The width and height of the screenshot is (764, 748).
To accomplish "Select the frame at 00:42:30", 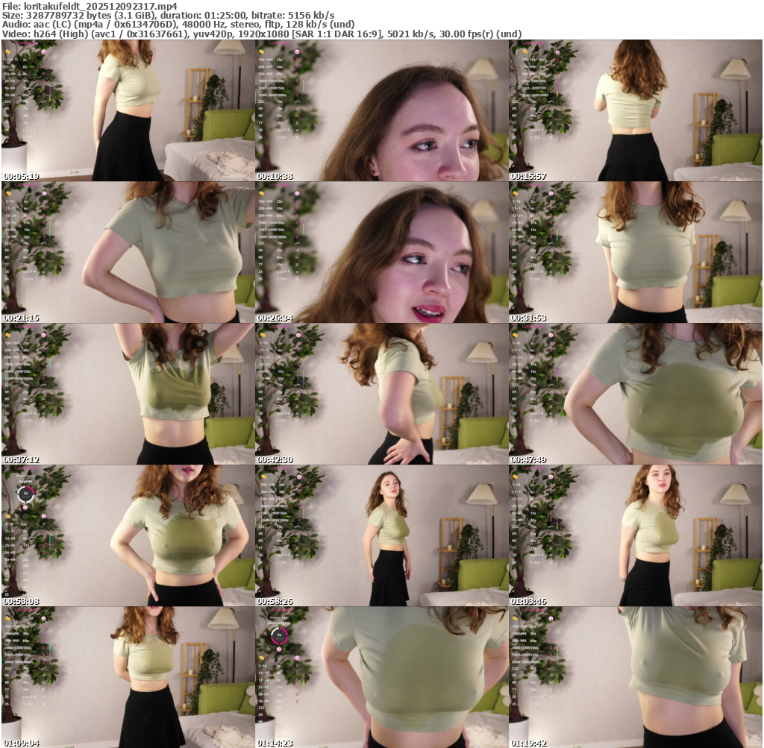I will tap(382, 394).
